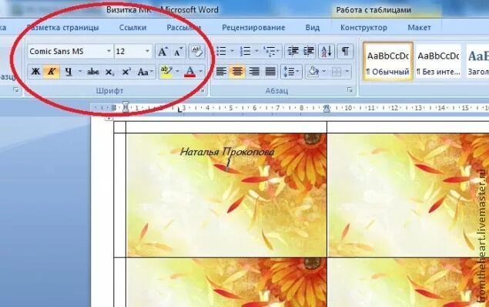The width and height of the screenshot is (489, 307).
Task: Open line spacing options
Action: tap(291, 72)
